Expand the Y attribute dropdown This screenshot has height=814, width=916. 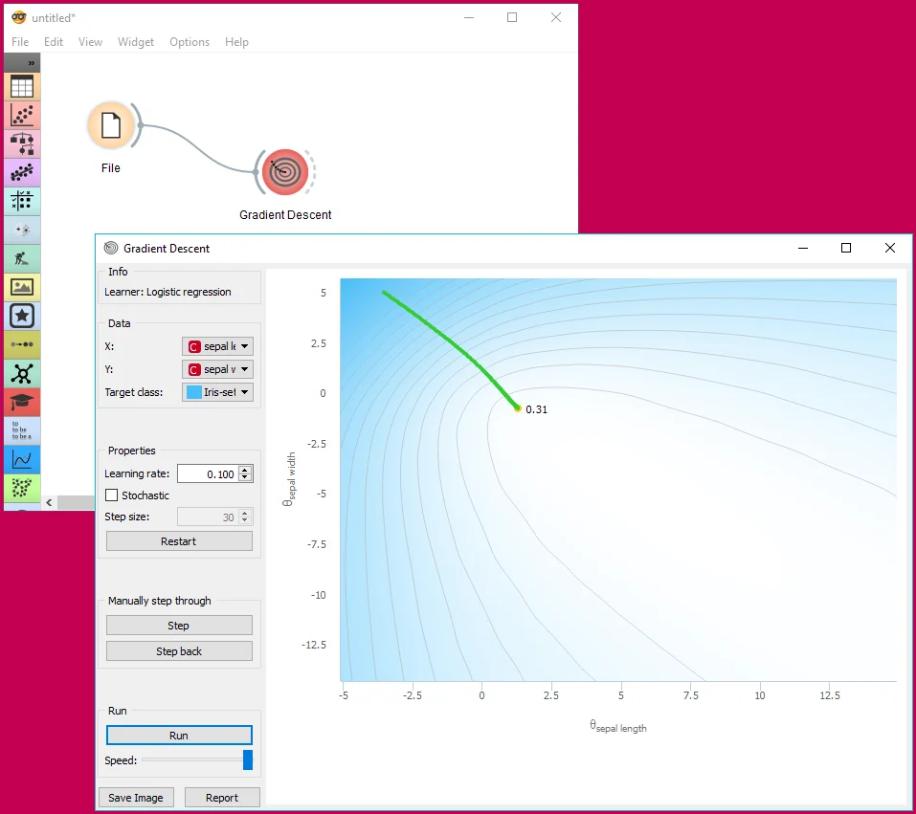pos(218,369)
